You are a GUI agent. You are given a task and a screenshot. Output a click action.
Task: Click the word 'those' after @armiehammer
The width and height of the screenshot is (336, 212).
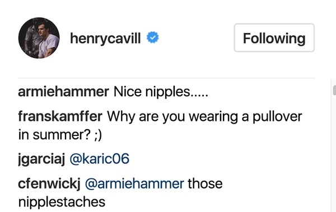click(x=205, y=183)
